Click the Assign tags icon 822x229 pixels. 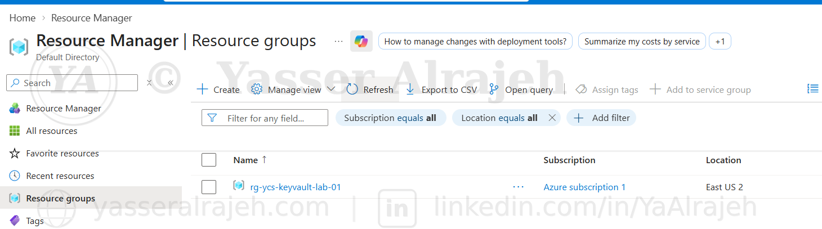[x=582, y=89]
